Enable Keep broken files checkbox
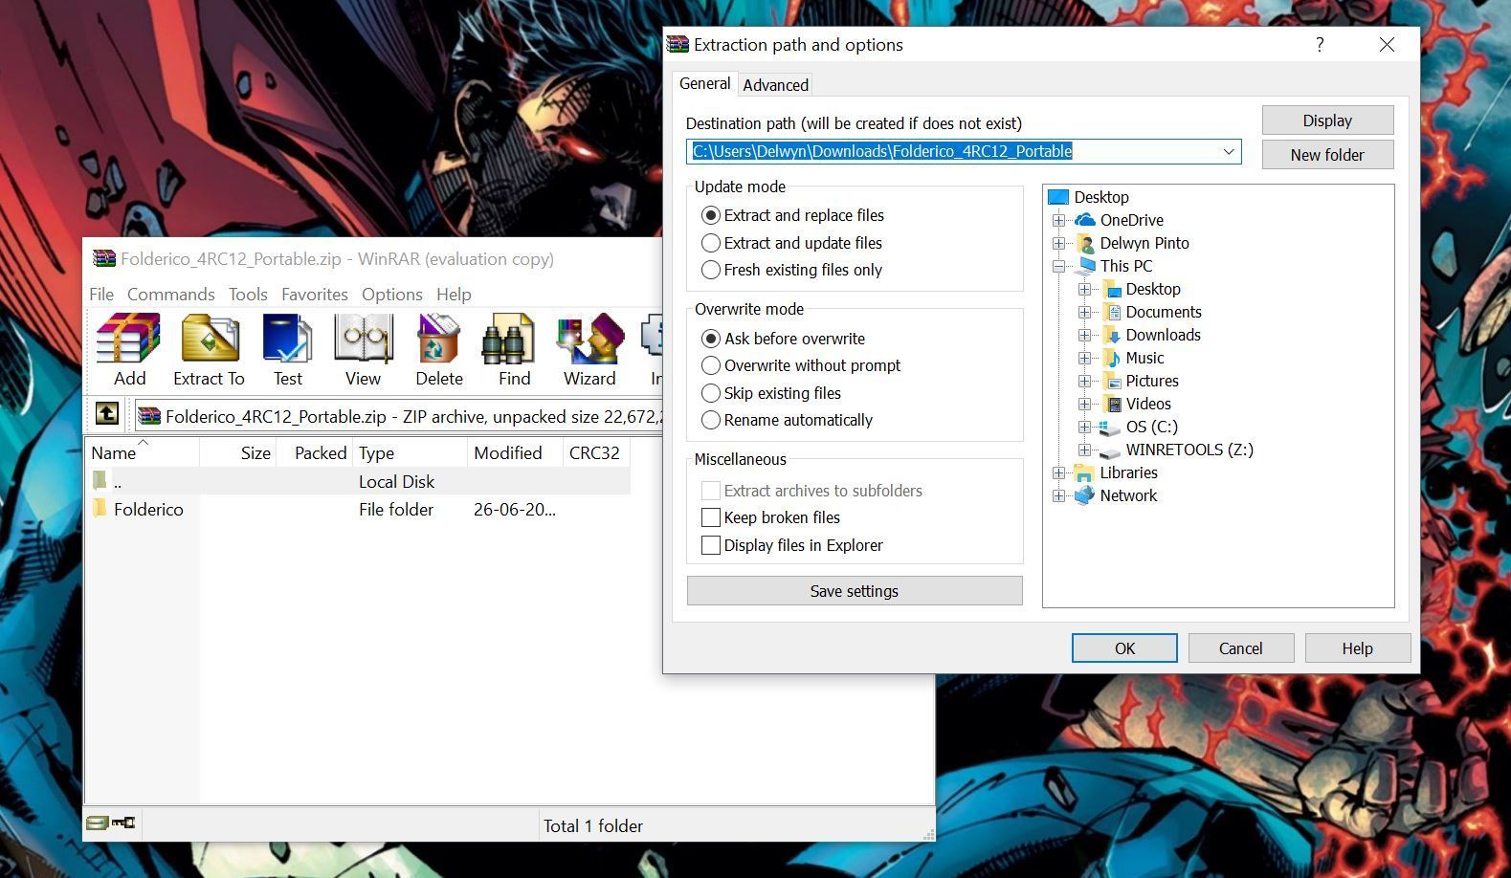Screen dimensions: 1511x878 pos(711,517)
